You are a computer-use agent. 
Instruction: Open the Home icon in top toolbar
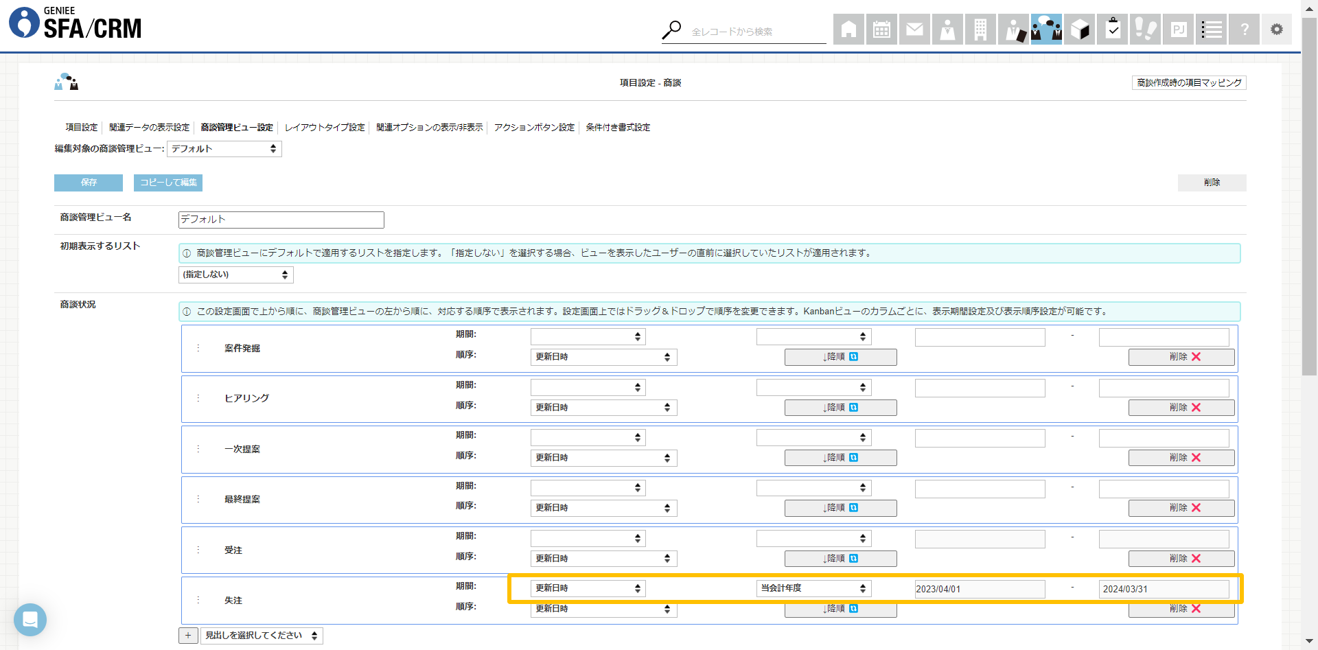click(848, 30)
